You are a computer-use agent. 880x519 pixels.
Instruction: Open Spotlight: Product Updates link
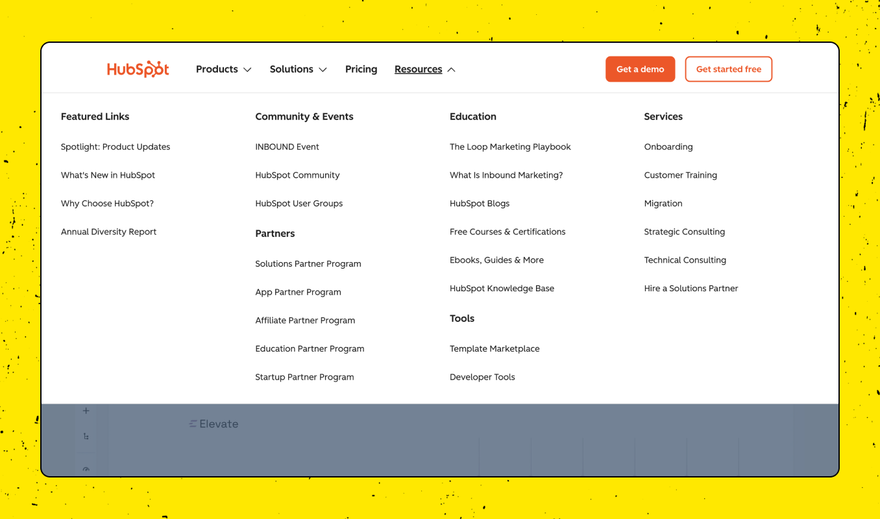(x=116, y=147)
